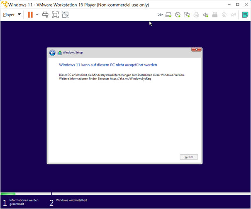
Task: Click the network adapter icon
Action: 187,15
